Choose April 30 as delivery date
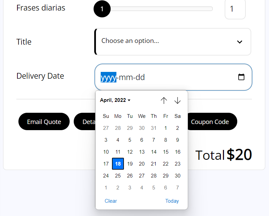Screen dimensions: 269x216 point(178,176)
